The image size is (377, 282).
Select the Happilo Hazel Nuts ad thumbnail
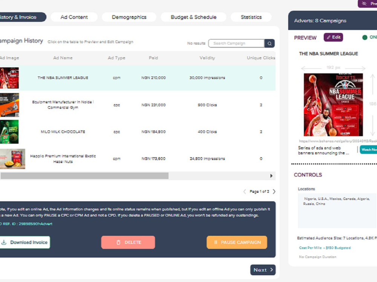tap(12, 159)
